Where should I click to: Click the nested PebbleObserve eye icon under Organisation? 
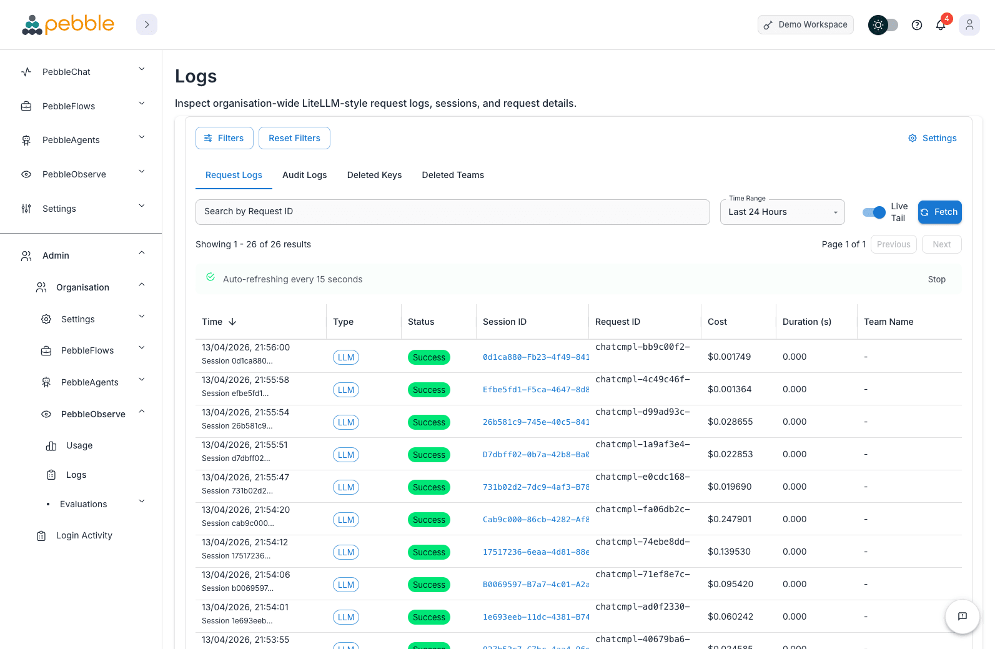[46, 414]
